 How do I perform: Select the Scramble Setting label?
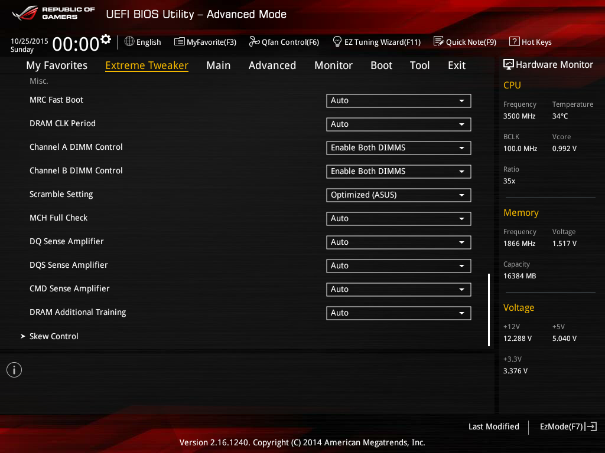coord(61,194)
